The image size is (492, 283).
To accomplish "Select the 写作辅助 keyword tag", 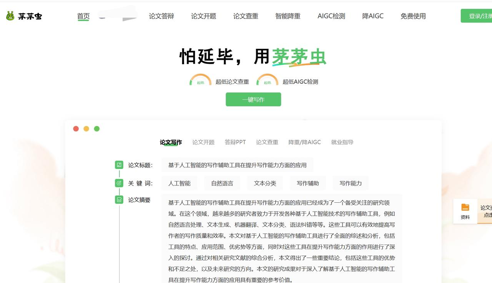I will [x=308, y=183].
